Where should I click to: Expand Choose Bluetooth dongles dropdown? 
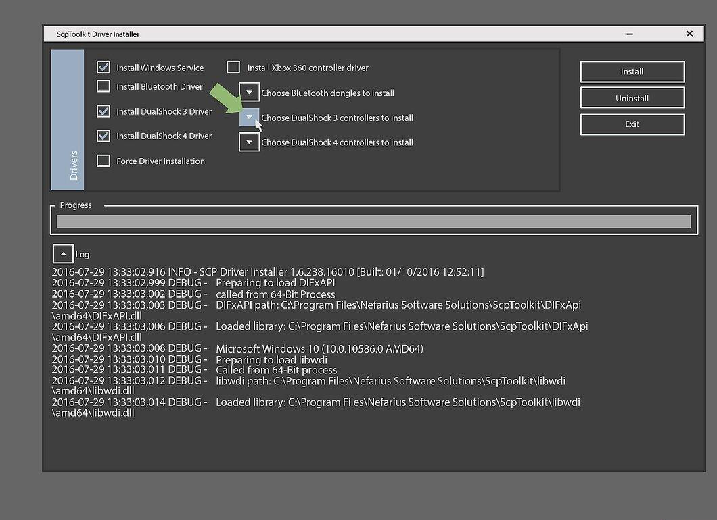pos(249,93)
